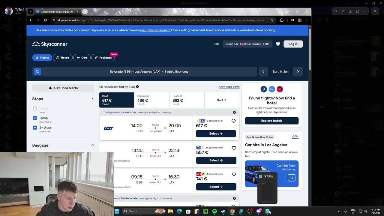Click the blue search magnifier button

[37, 71]
